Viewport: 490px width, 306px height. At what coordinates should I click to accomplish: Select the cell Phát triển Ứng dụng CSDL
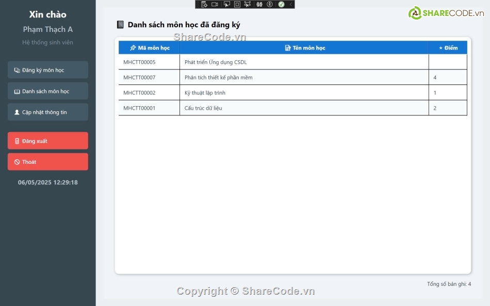pos(304,62)
